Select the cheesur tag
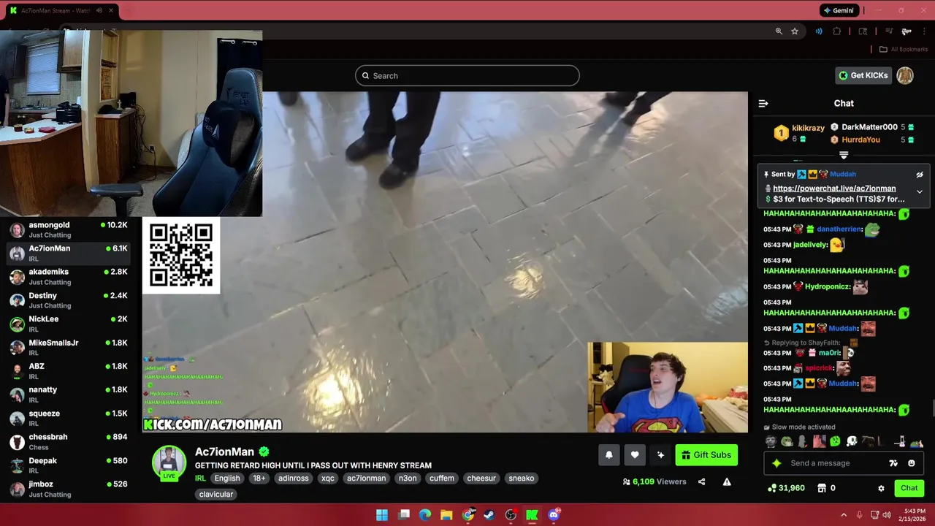Viewport: 935px width, 526px height. point(481,479)
